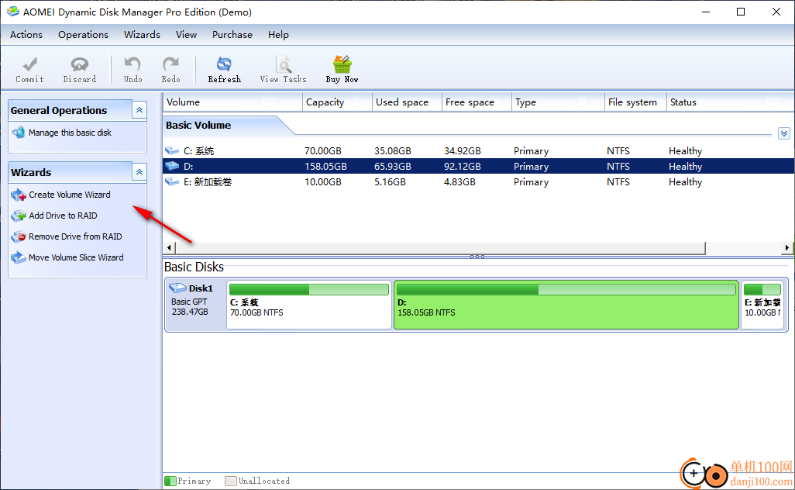The image size is (795, 490).
Task: Open the Actions menu
Action: pyautogui.click(x=26, y=34)
